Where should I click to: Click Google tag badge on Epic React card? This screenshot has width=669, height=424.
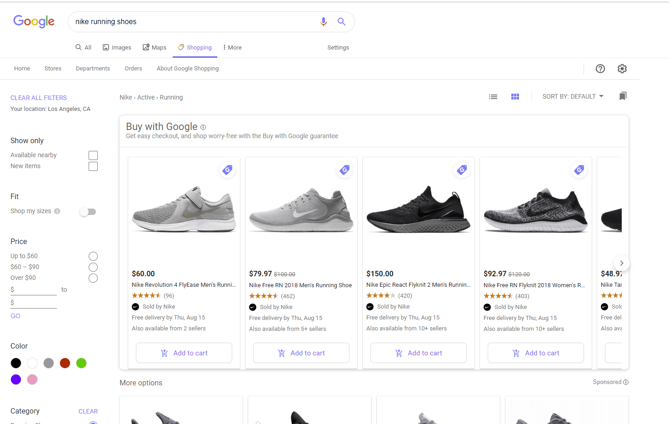pyautogui.click(x=462, y=170)
